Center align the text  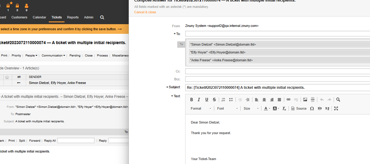[x=264, y=100]
